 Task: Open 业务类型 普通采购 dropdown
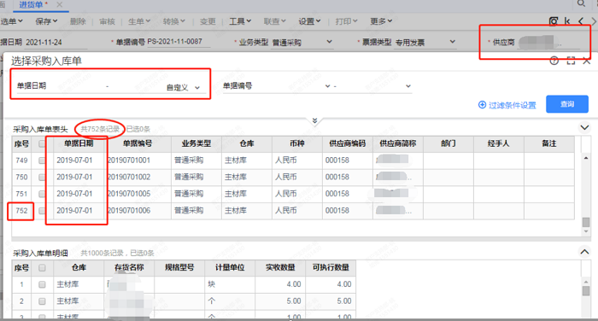329,42
